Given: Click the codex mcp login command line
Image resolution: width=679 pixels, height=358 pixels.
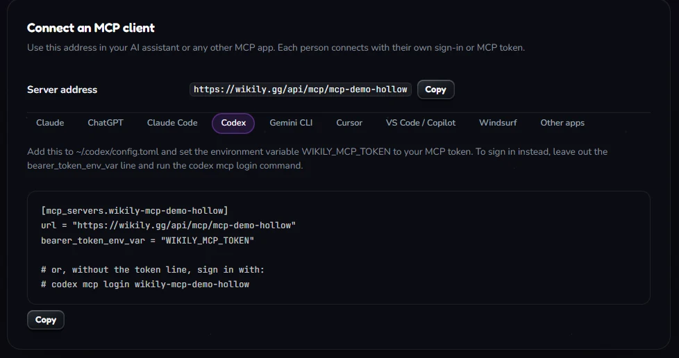Looking at the screenshot, I should (x=145, y=284).
